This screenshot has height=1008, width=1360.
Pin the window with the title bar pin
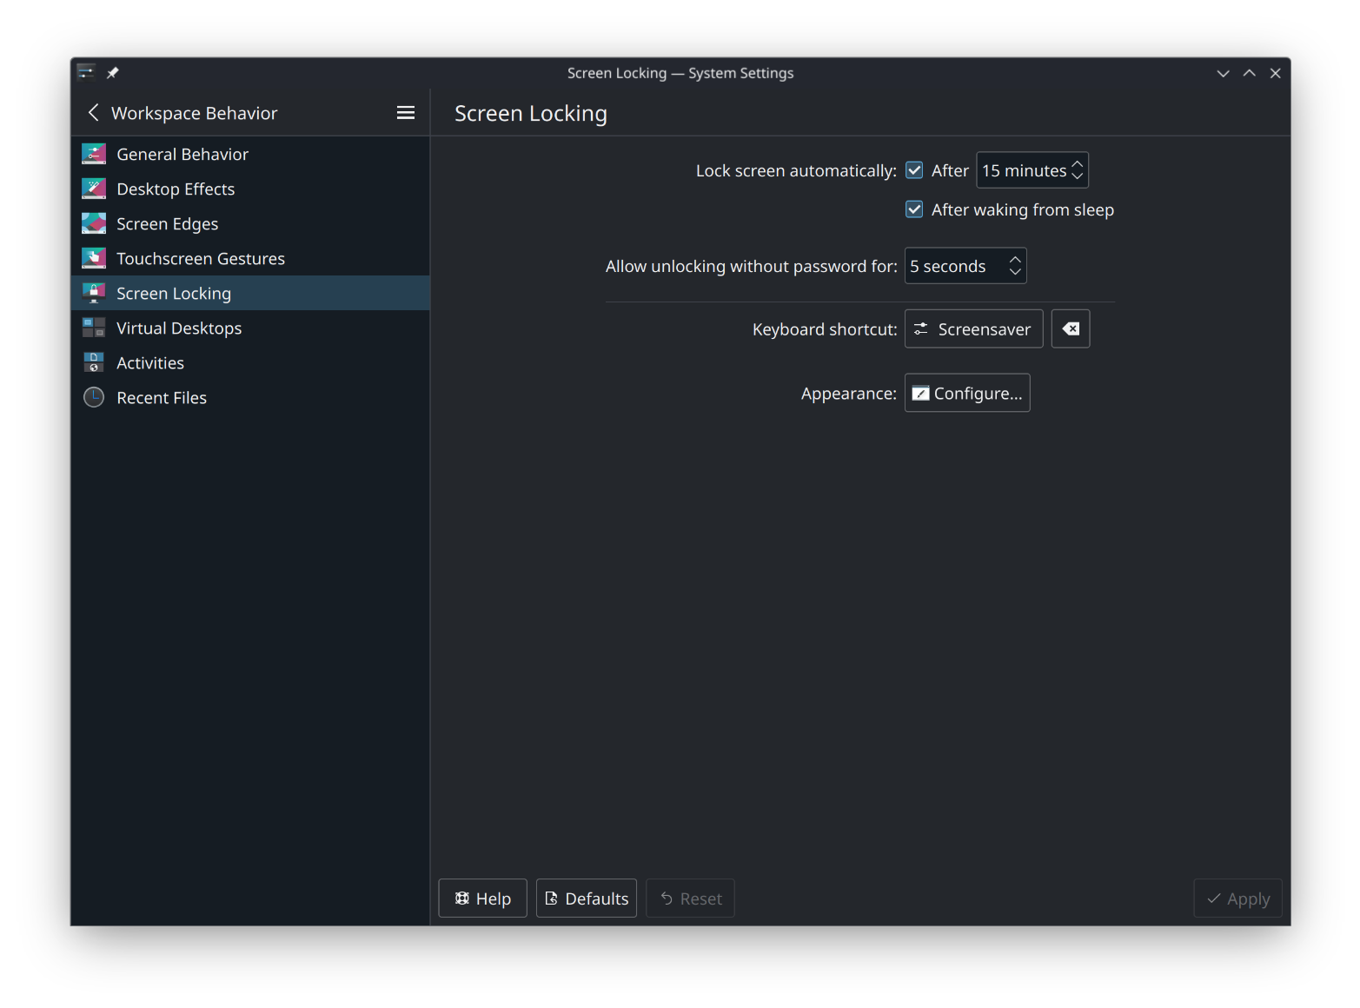coord(113,73)
